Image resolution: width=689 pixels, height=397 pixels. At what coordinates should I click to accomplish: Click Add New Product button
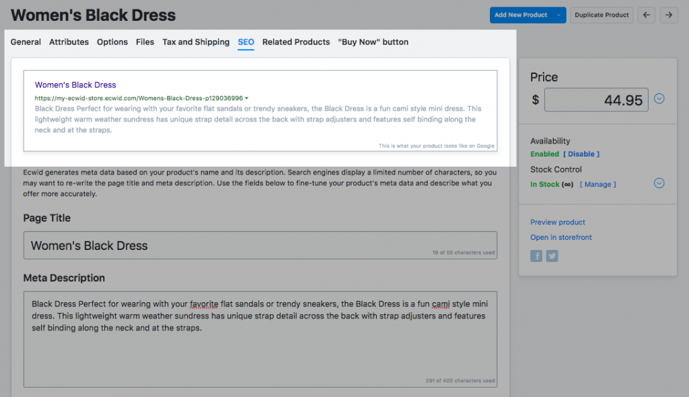pos(521,15)
